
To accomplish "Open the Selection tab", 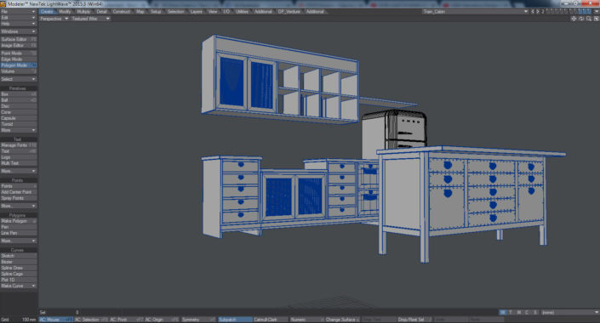I will pos(175,11).
